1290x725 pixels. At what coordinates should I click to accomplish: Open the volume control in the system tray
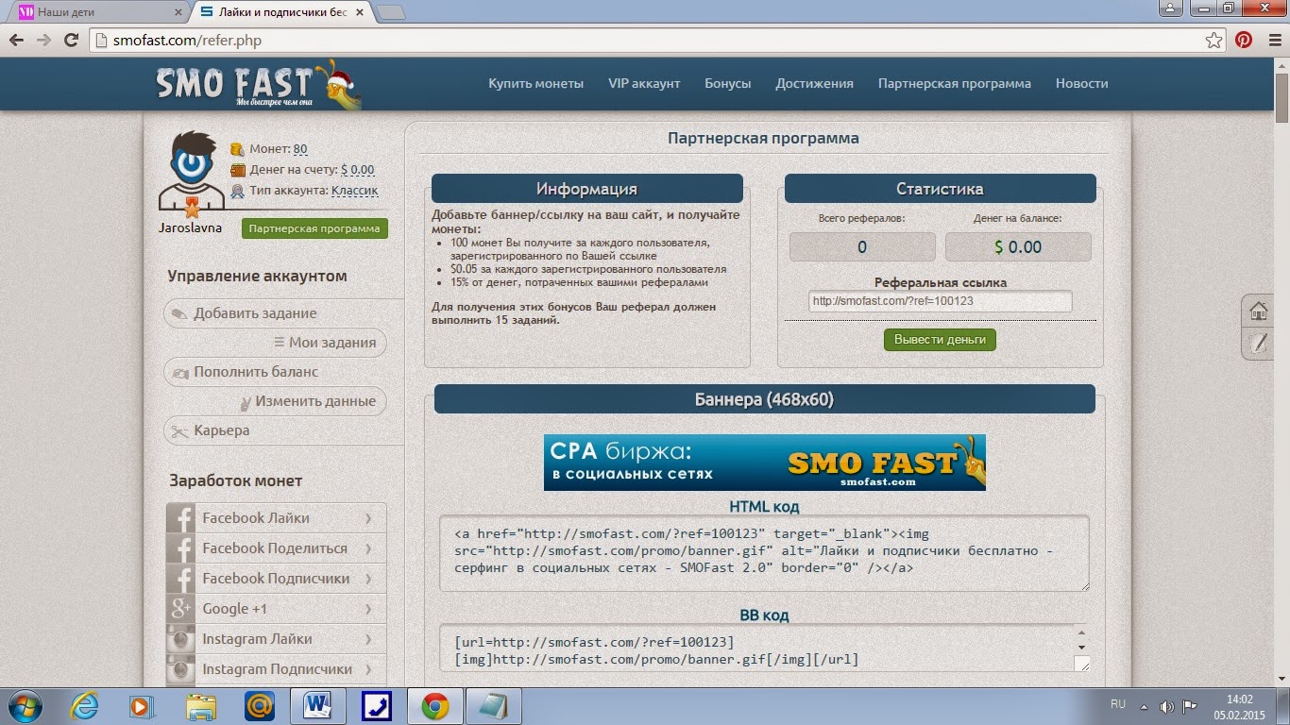point(1167,705)
